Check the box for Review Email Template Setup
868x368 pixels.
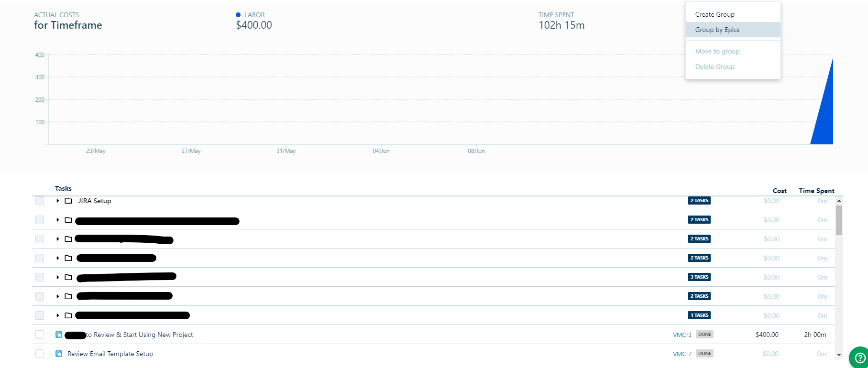pyautogui.click(x=40, y=354)
